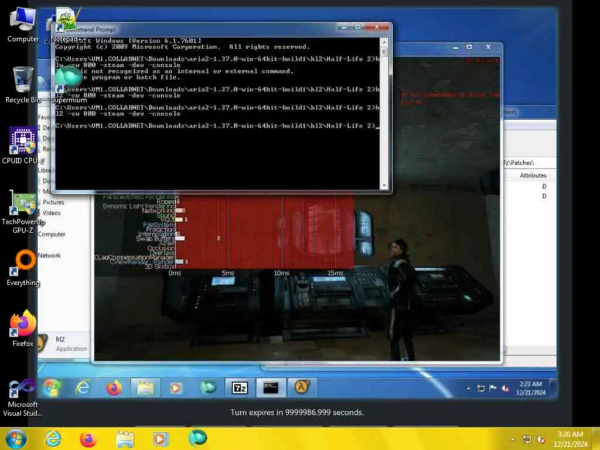This screenshot has height=450, width=600.
Task: Open Internet Explorer on the yellow taskbar
Action: click(53, 439)
